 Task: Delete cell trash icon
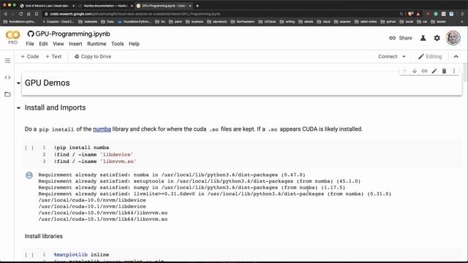444,71
